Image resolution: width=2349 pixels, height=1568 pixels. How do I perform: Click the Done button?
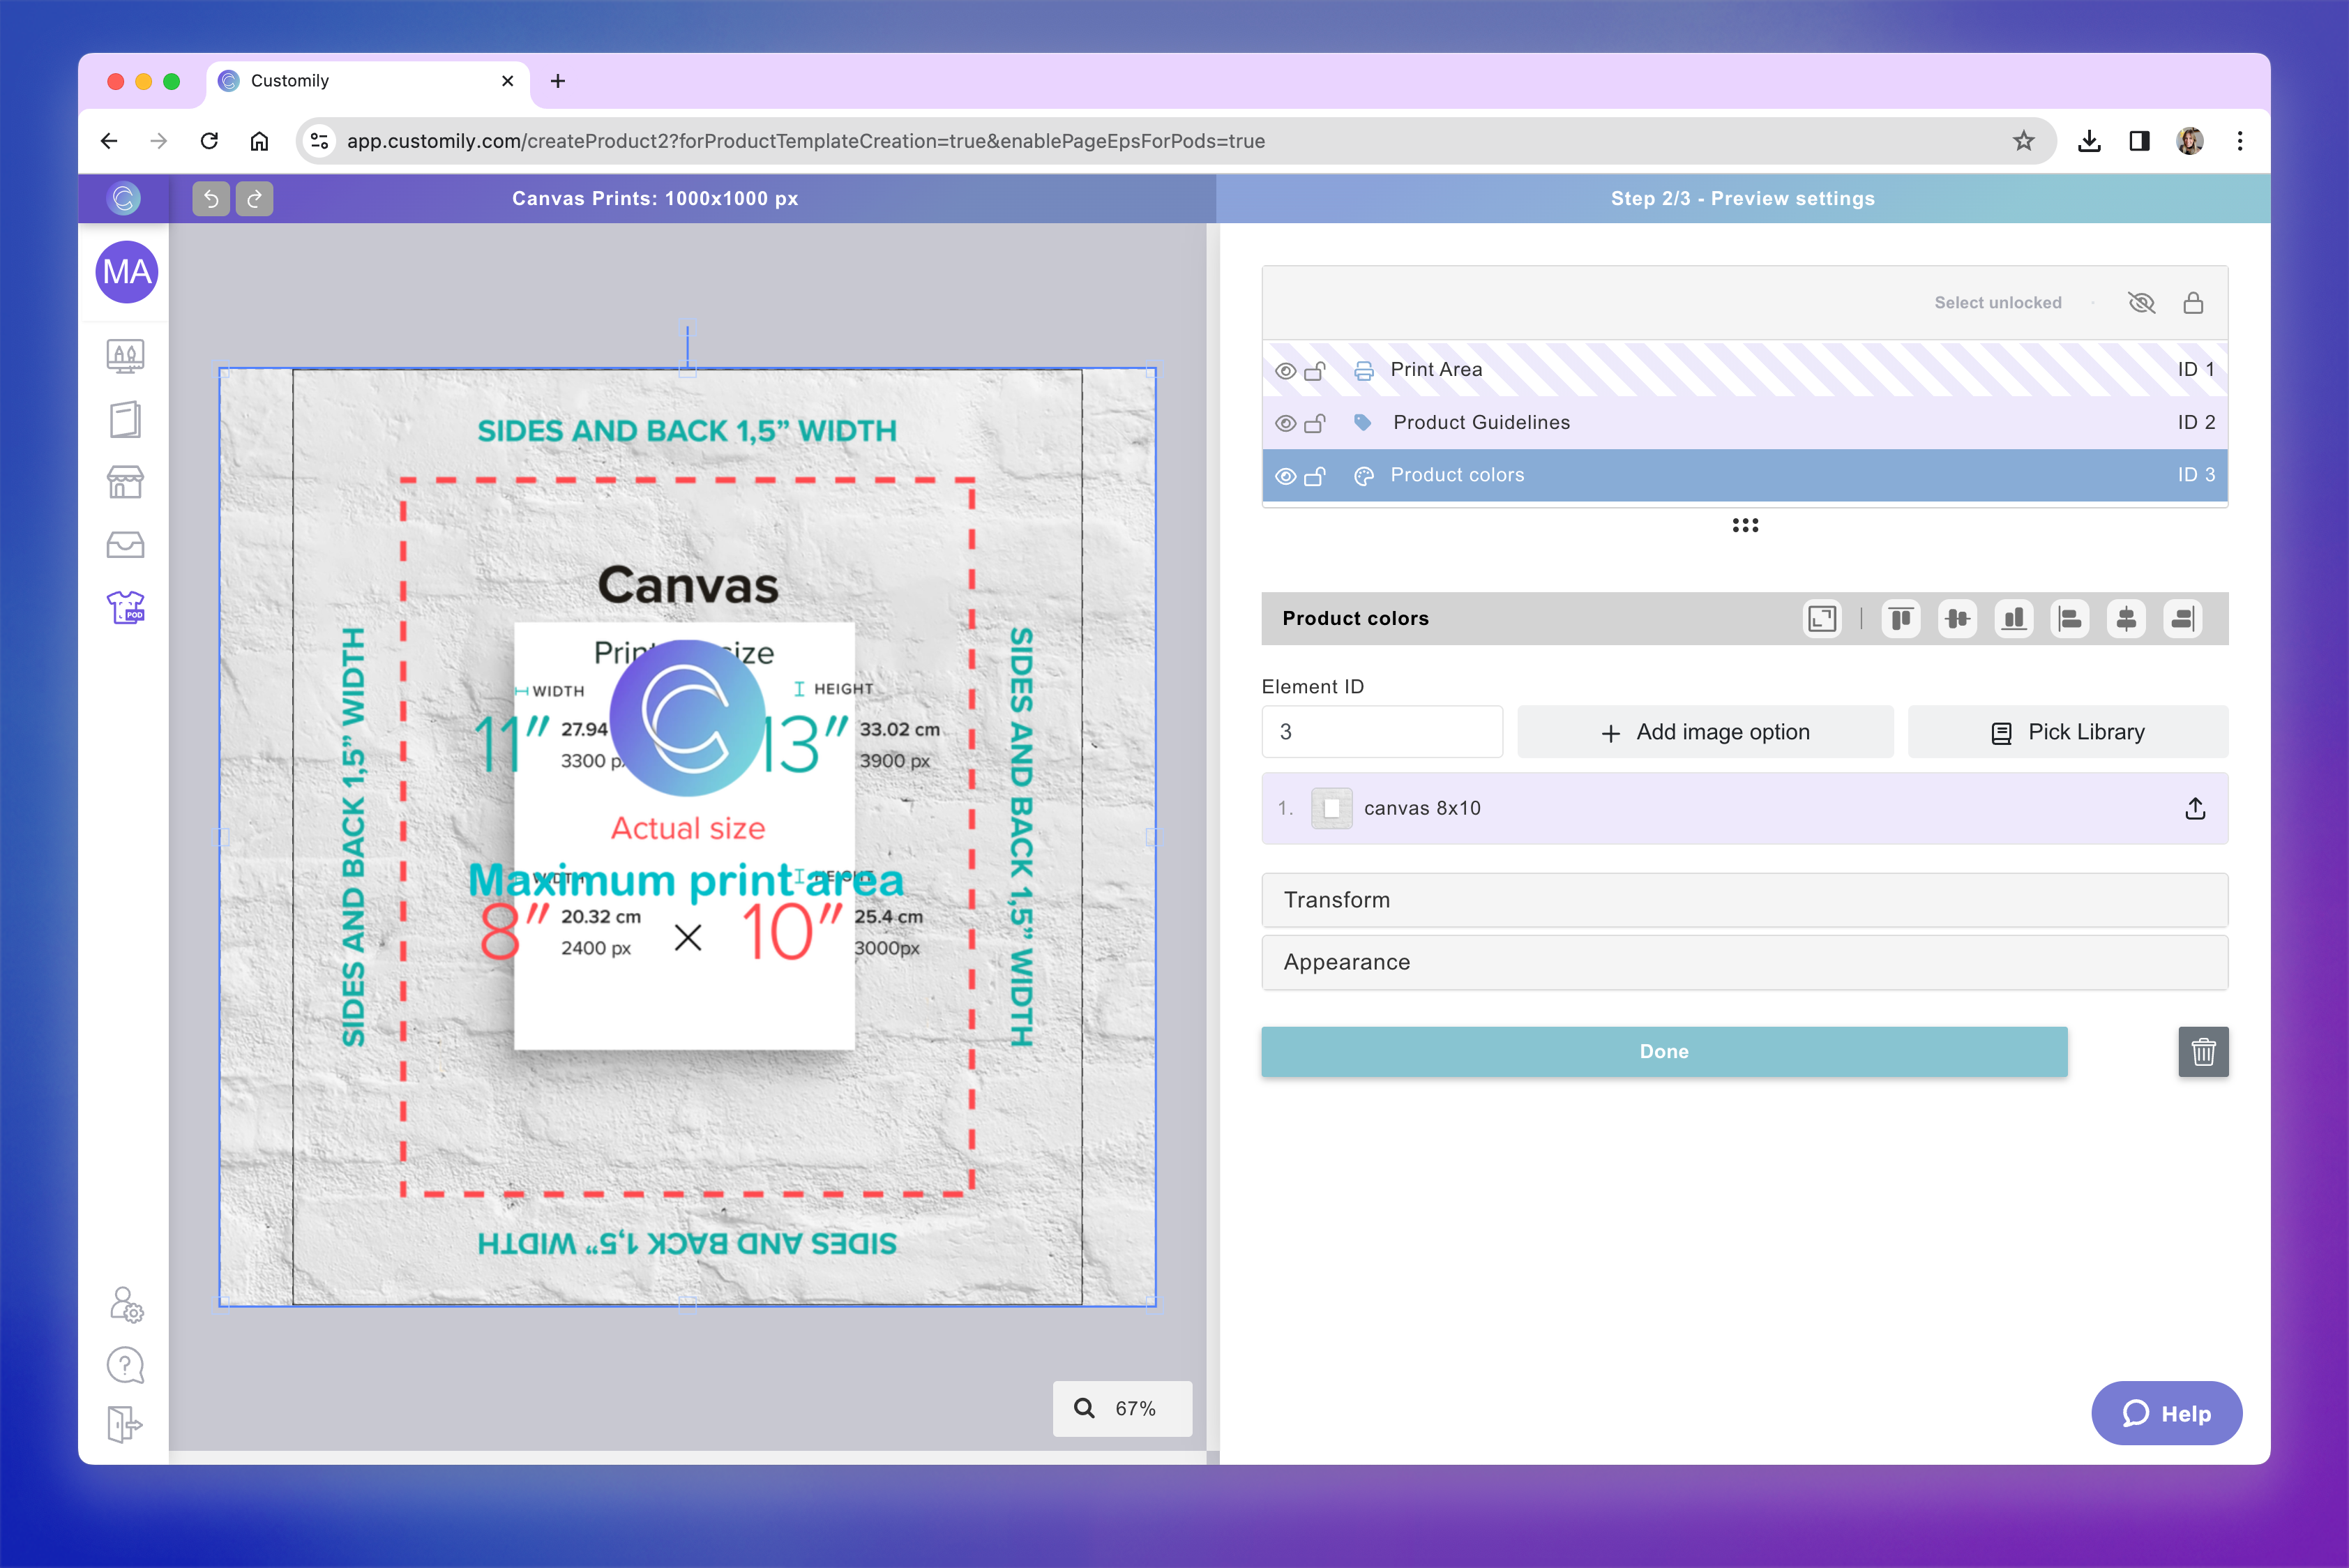point(1664,1052)
